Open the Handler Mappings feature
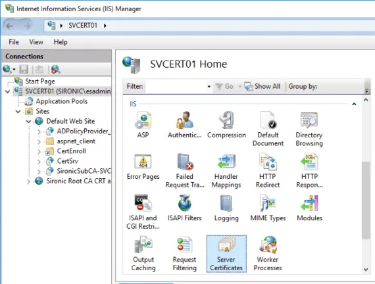This screenshot has height=284, width=375. (x=226, y=170)
